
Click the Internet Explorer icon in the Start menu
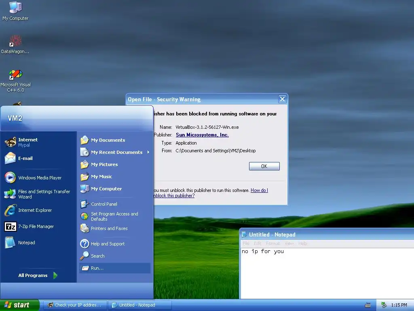10,210
